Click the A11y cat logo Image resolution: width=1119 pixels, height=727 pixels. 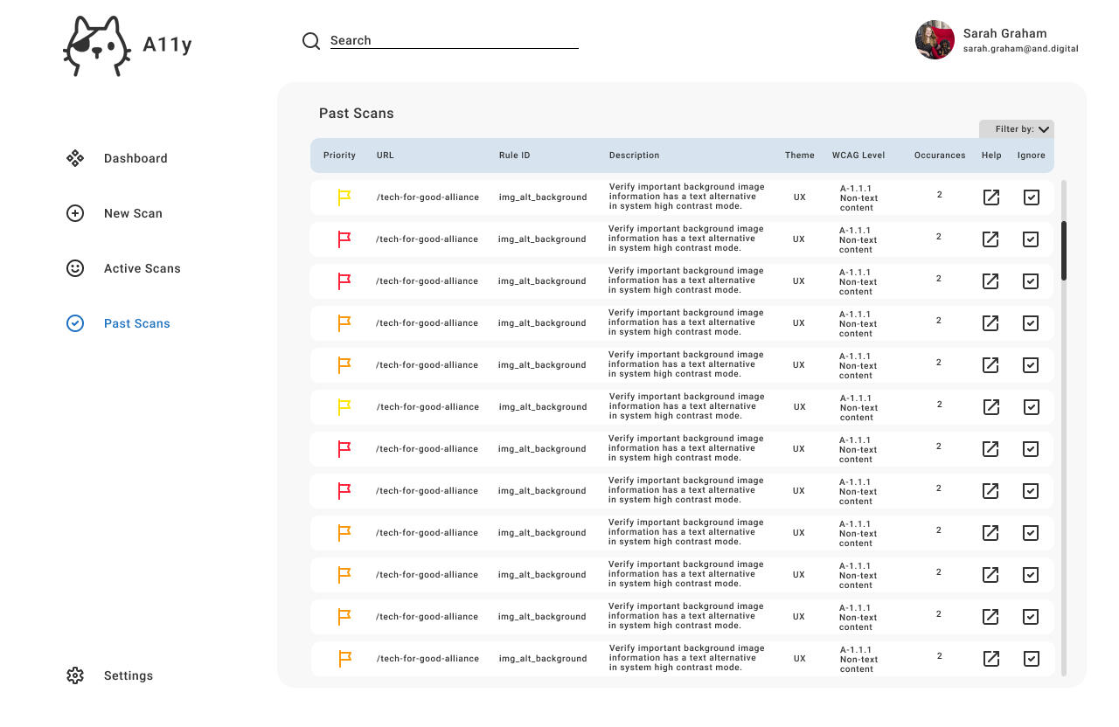point(96,45)
